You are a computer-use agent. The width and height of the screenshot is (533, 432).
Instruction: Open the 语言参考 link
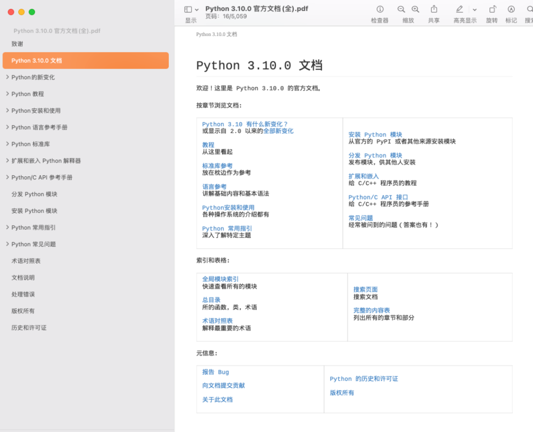point(214,187)
